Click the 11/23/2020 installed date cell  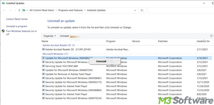click(x=203, y=90)
